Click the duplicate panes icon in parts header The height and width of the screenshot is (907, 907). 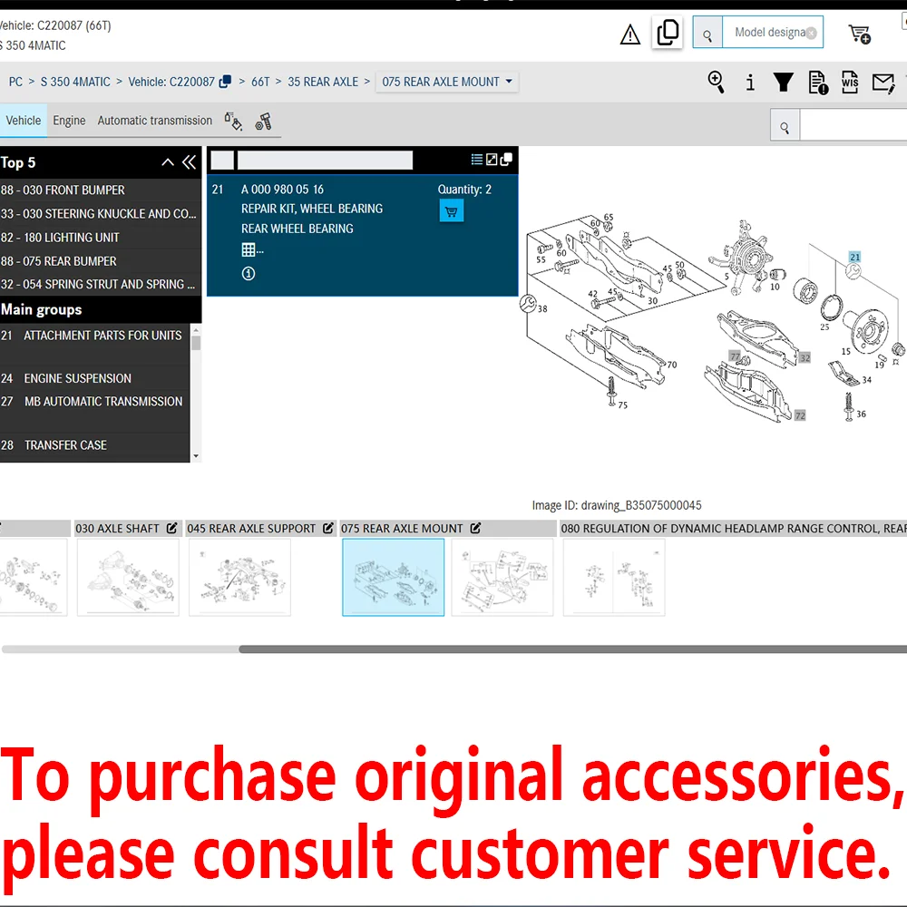click(x=506, y=159)
